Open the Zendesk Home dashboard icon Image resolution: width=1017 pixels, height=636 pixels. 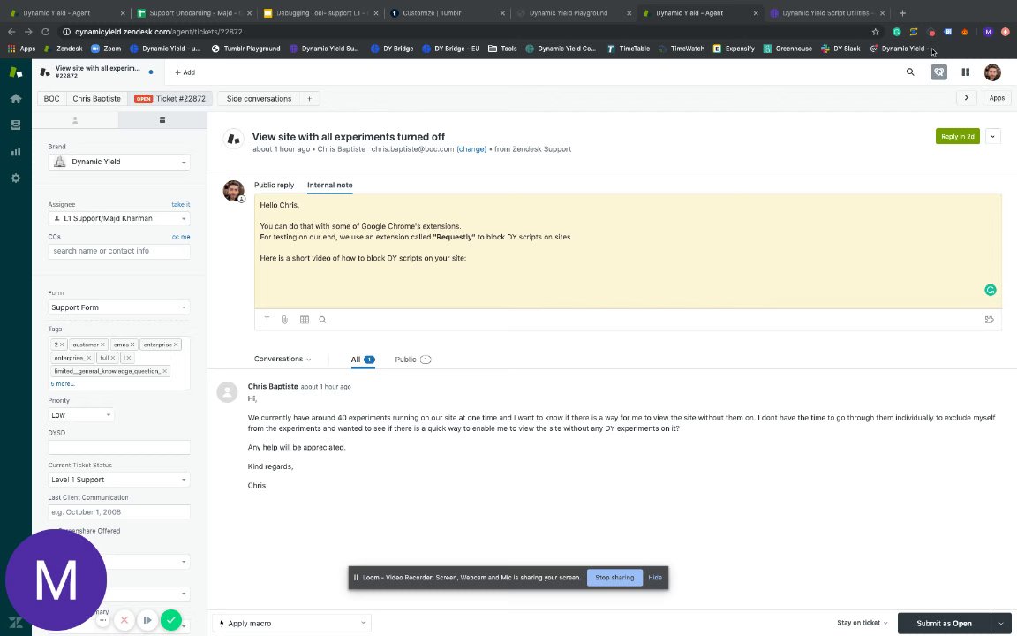click(x=16, y=99)
